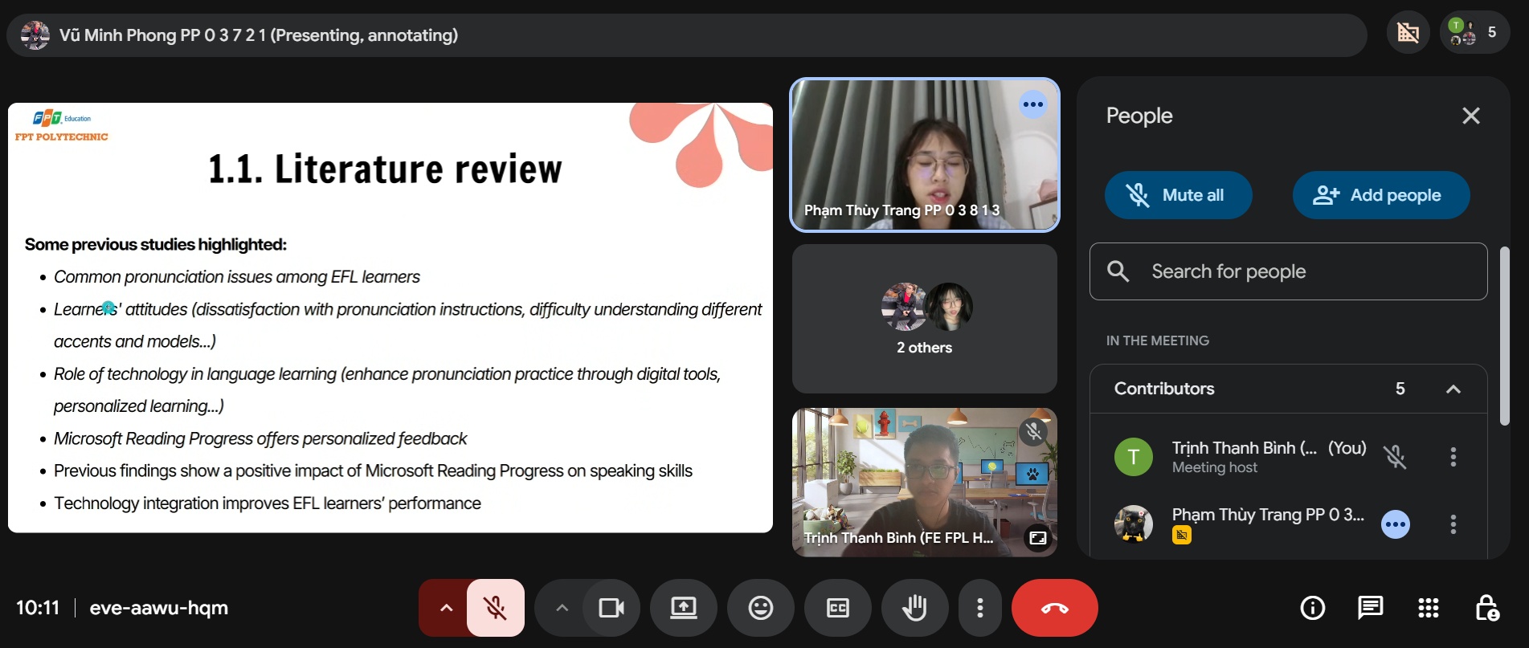Open host controls lock icon
Image resolution: width=1529 pixels, height=648 pixels.
(1486, 608)
